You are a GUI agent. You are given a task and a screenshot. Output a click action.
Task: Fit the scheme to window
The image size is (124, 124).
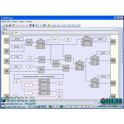tap(9, 33)
